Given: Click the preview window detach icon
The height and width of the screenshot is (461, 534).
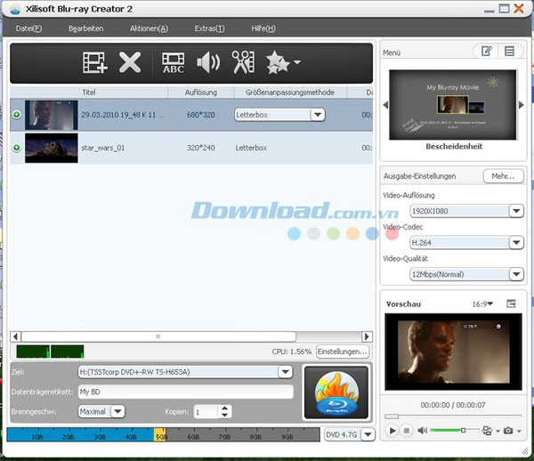Looking at the screenshot, I should (511, 303).
